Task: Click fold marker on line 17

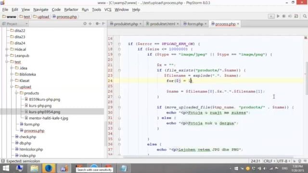Action: point(119,44)
